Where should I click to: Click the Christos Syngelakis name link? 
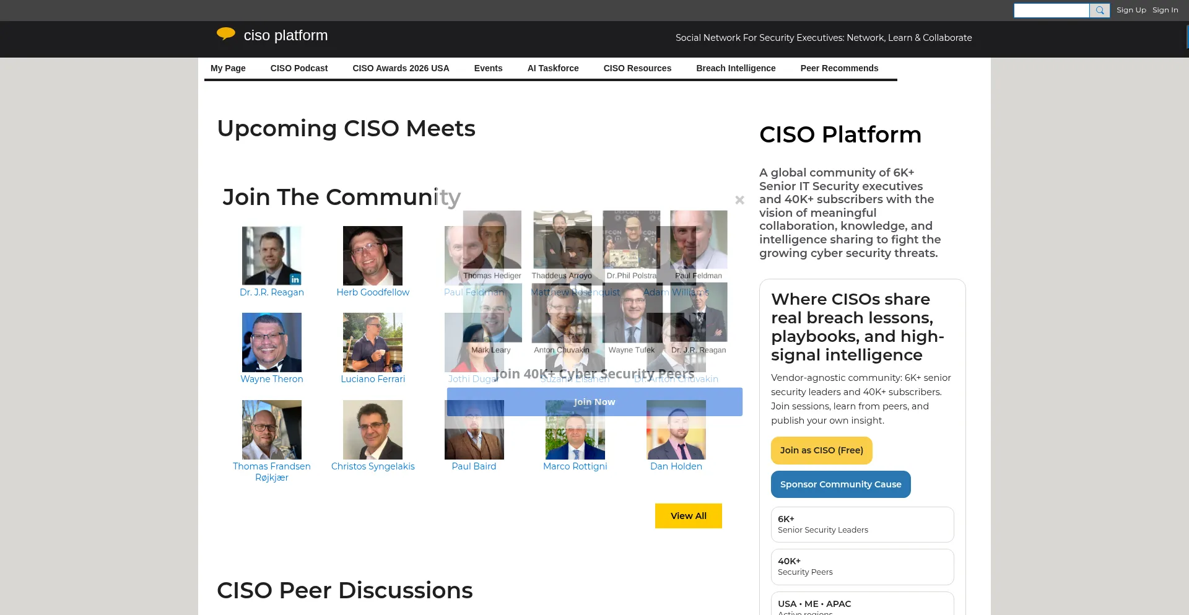(x=373, y=466)
